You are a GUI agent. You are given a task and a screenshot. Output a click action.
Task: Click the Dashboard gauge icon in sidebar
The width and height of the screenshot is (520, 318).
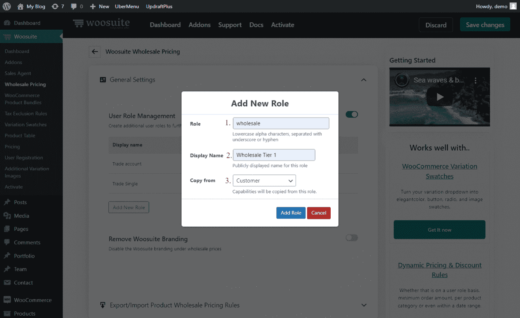coord(7,23)
